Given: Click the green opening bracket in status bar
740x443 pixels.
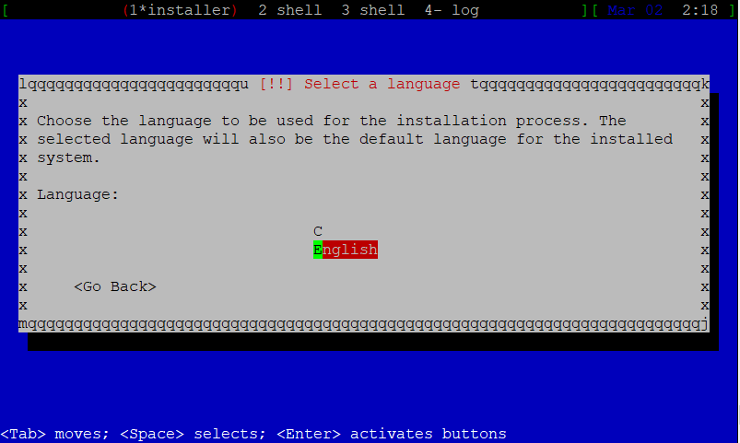Looking at the screenshot, I should [6, 10].
